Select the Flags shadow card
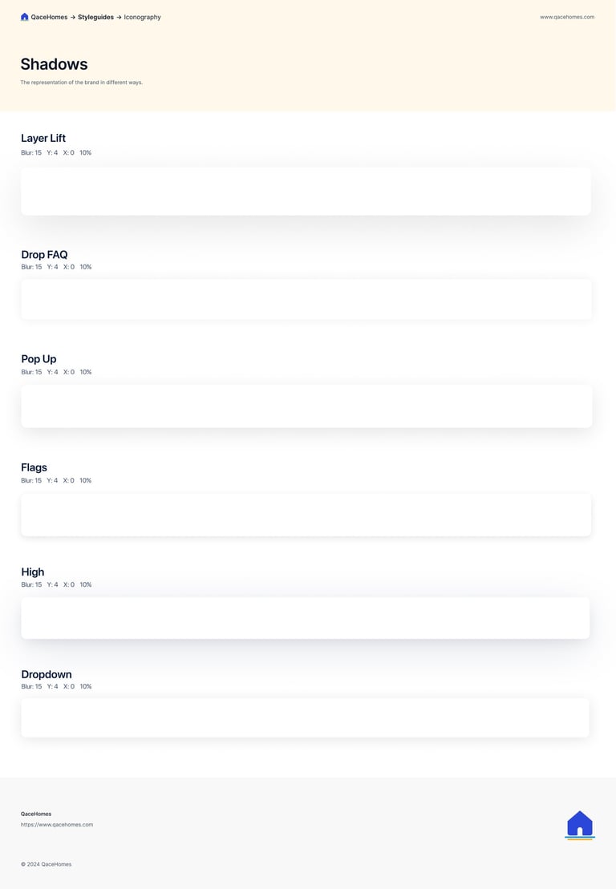Image resolution: width=616 pixels, height=889 pixels. pyautogui.click(x=306, y=515)
